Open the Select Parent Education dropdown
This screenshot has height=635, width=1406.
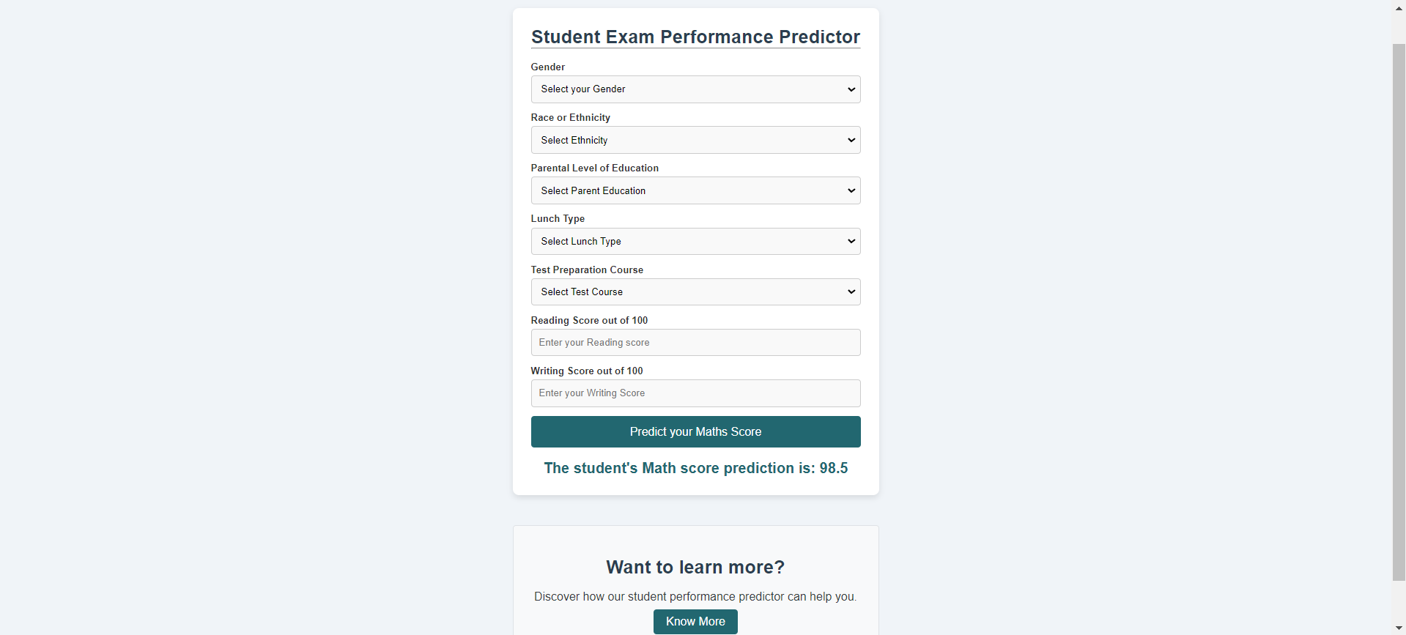coord(695,190)
